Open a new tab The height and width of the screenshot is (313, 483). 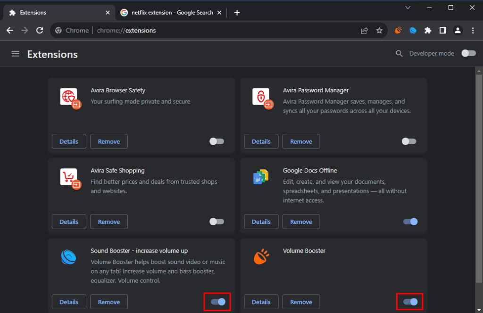pos(237,13)
